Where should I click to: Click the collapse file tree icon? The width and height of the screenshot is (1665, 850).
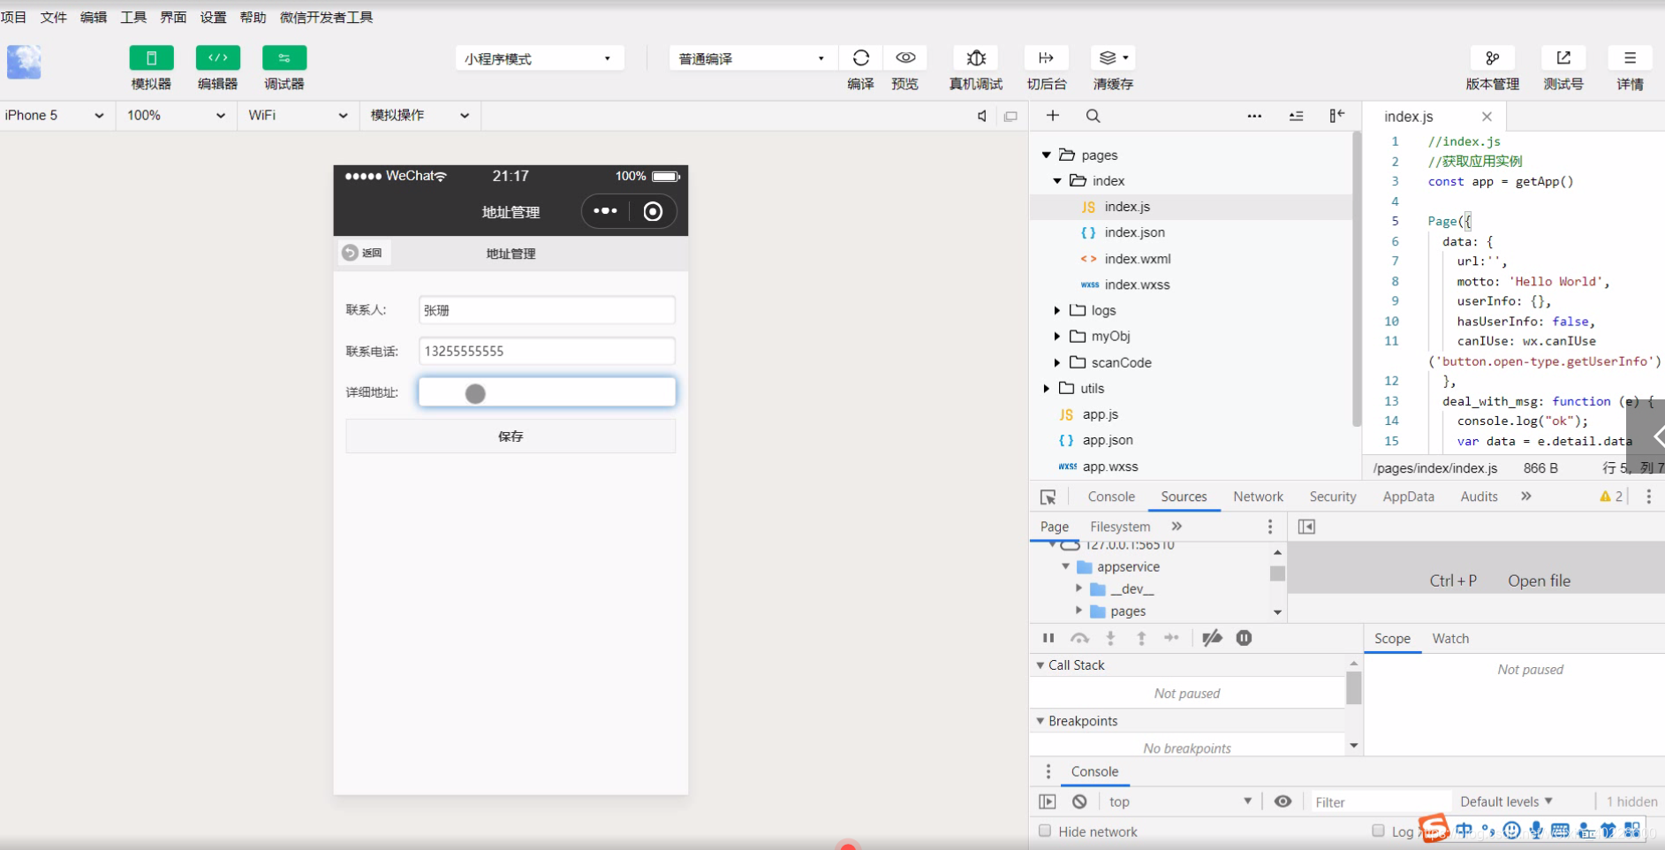[x=1336, y=116]
